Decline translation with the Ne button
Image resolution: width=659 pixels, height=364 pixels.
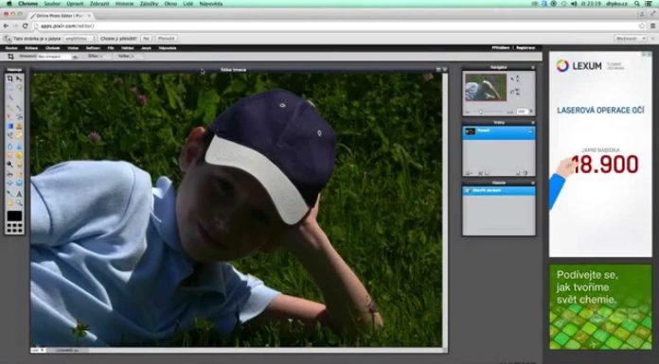click(x=146, y=38)
